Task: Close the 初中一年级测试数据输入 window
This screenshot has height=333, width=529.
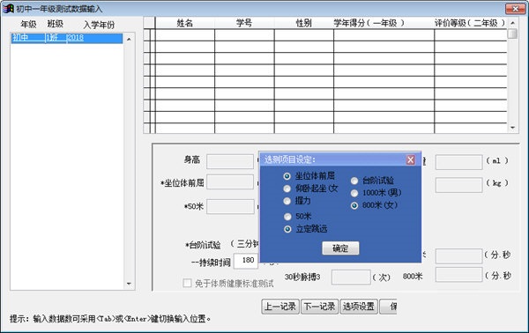Action: pyautogui.click(x=515, y=9)
